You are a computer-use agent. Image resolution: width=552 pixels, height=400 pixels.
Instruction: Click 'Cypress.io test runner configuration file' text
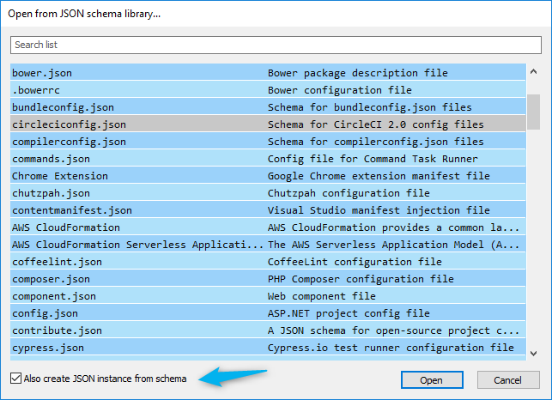pyautogui.click(x=391, y=348)
